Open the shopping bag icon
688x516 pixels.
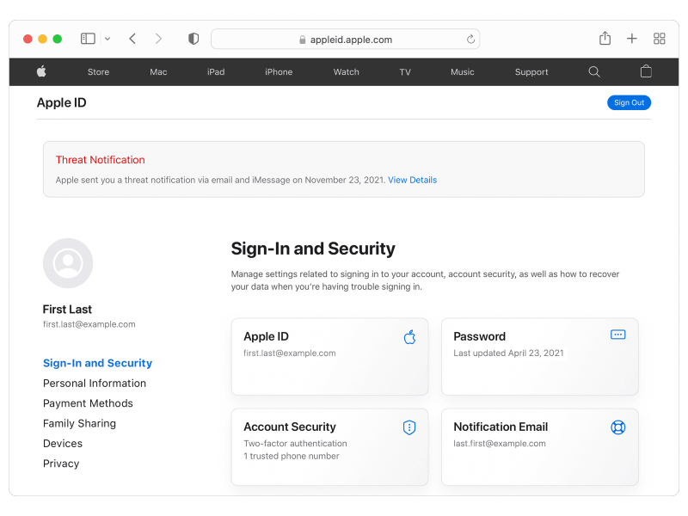(x=646, y=71)
